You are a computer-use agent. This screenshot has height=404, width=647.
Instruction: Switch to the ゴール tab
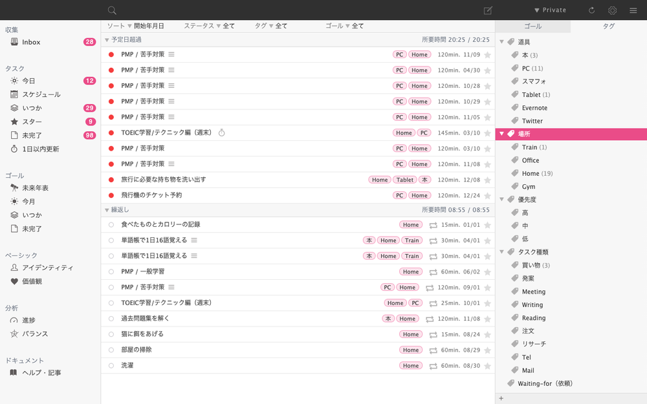click(x=532, y=27)
